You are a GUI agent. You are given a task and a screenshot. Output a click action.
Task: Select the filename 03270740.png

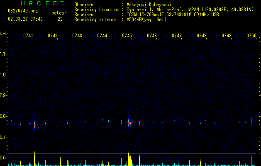[x=23, y=11]
